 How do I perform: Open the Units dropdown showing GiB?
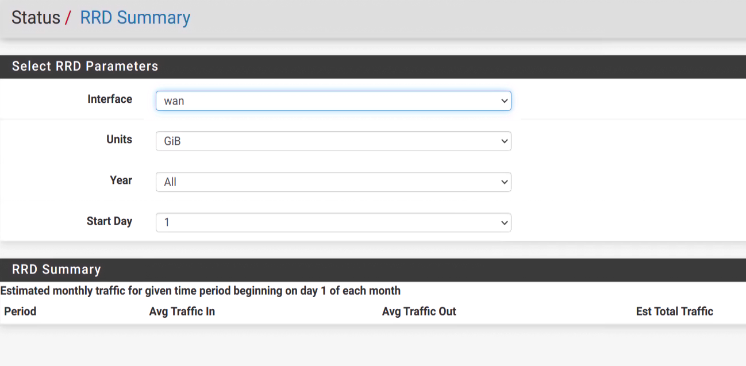pyautogui.click(x=333, y=141)
